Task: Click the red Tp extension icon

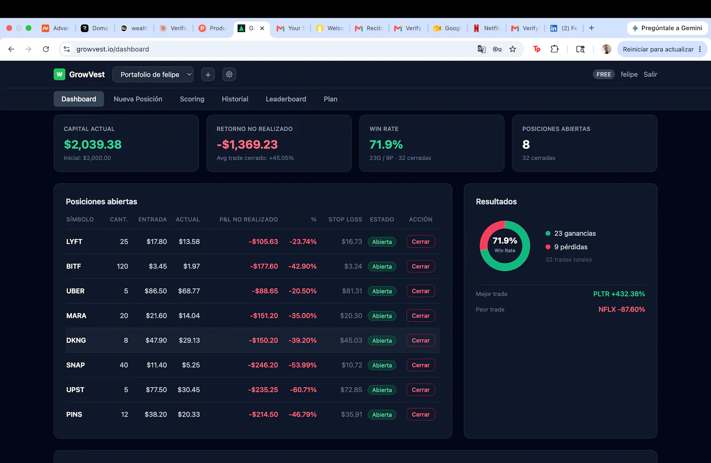Action: (x=537, y=49)
